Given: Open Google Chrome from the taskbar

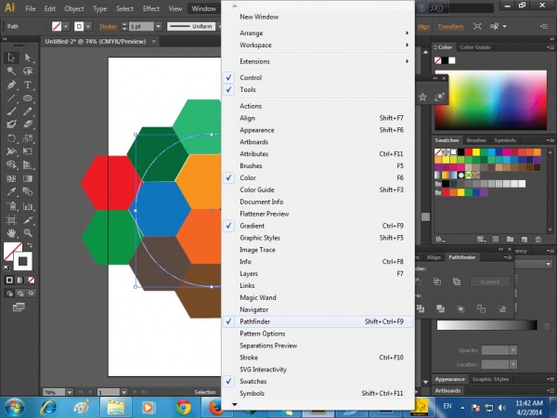Looking at the screenshot, I should point(183,406).
